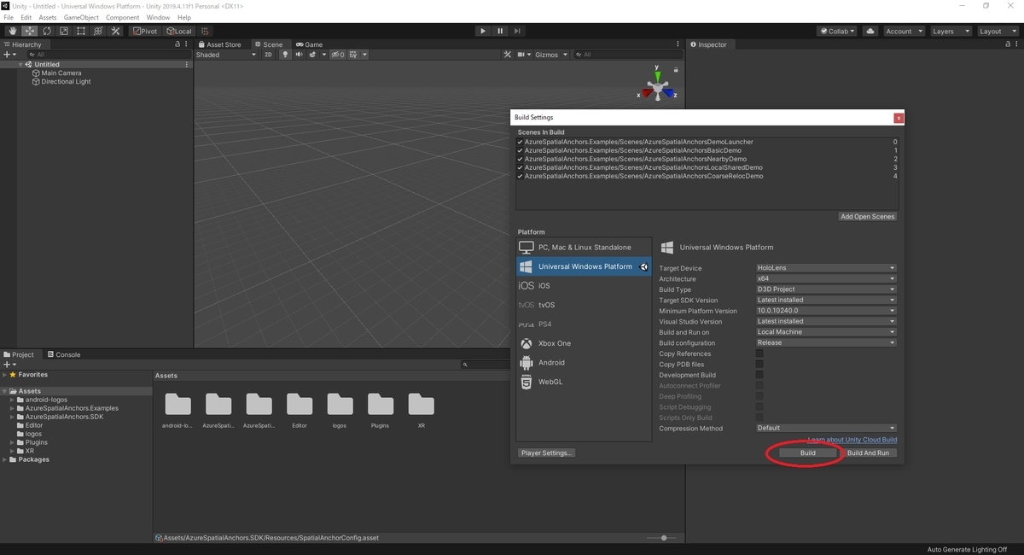Uncheck AzureSpatialAnchorsBasicDemo scene
Image resolution: width=1024 pixels, height=555 pixels.
(x=521, y=150)
